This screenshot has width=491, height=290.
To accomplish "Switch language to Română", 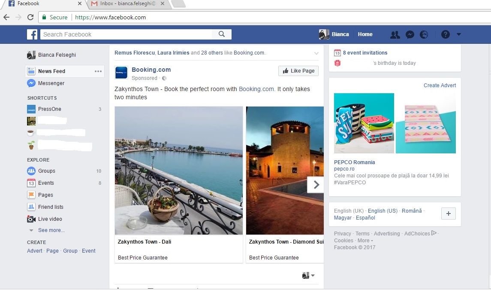I will coord(412,211).
